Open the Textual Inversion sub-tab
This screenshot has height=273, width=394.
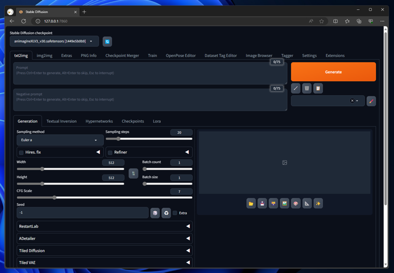coord(62,121)
